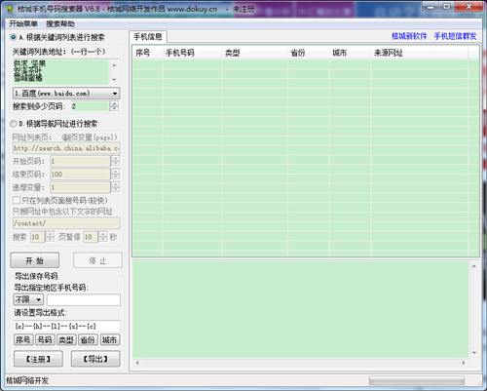Screen dimensions: 487x391
Task: Click the 开始 button
Action: (35, 260)
